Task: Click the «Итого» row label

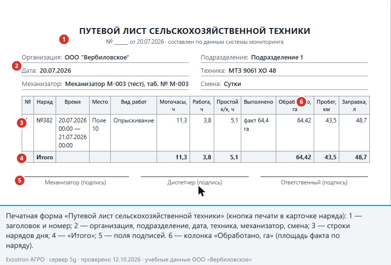Action: pos(45,157)
